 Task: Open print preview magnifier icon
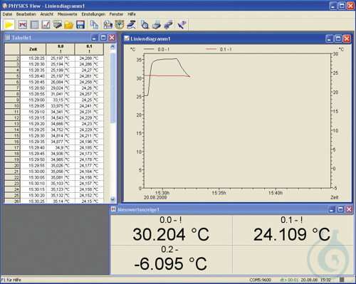coord(145,25)
